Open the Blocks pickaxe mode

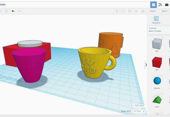pyautogui.click(x=160, y=4)
